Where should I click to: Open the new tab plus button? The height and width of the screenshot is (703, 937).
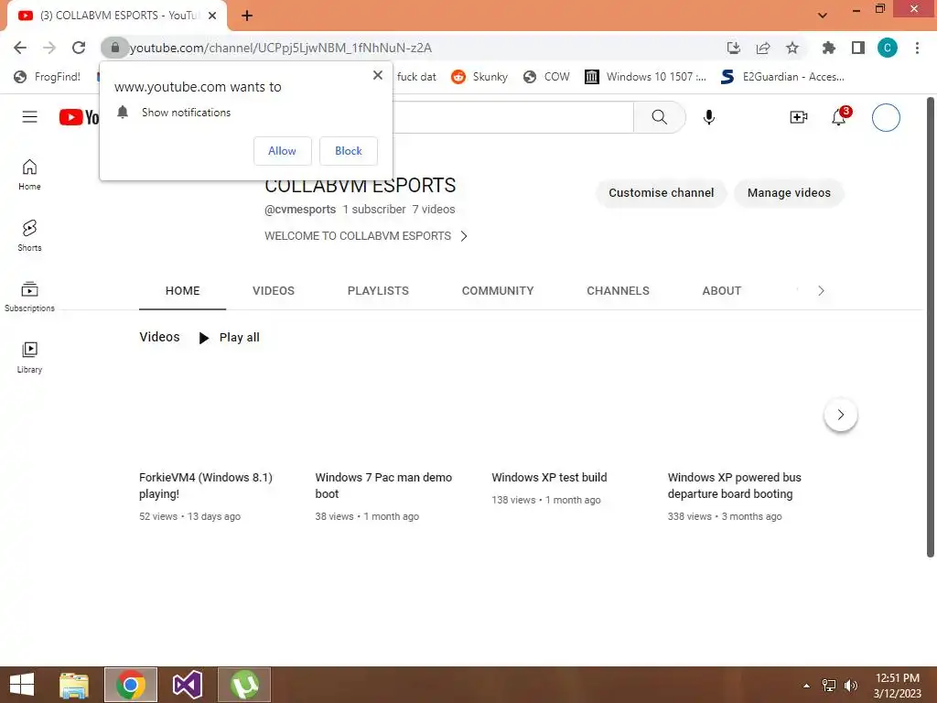coord(247,16)
